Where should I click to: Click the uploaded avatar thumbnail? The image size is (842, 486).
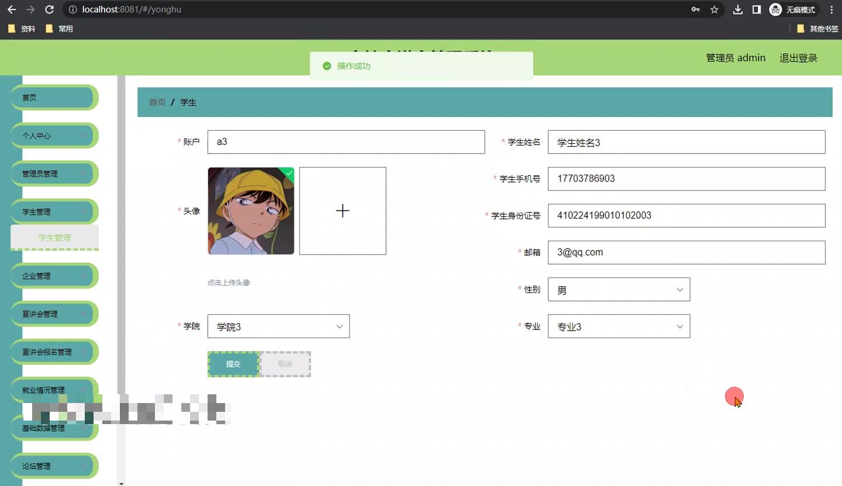tap(251, 211)
